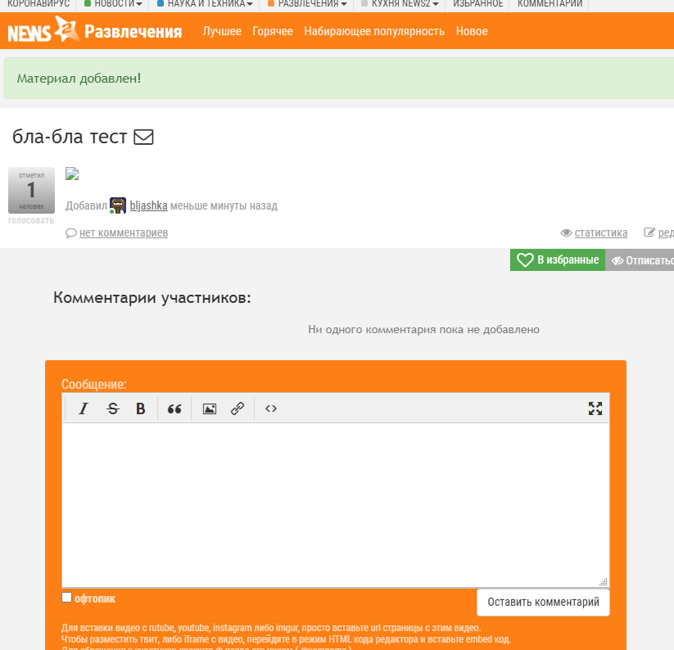
Task: Add the post to В избранные
Action: [x=558, y=260]
